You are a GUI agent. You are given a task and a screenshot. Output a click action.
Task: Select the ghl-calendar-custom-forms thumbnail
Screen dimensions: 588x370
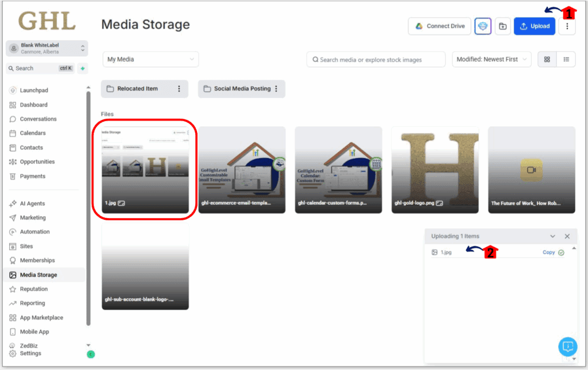point(338,170)
